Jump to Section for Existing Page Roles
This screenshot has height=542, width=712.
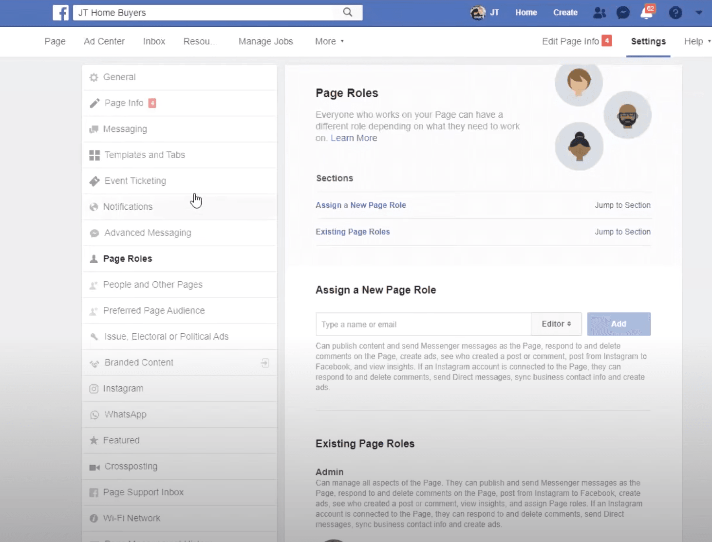(x=622, y=232)
